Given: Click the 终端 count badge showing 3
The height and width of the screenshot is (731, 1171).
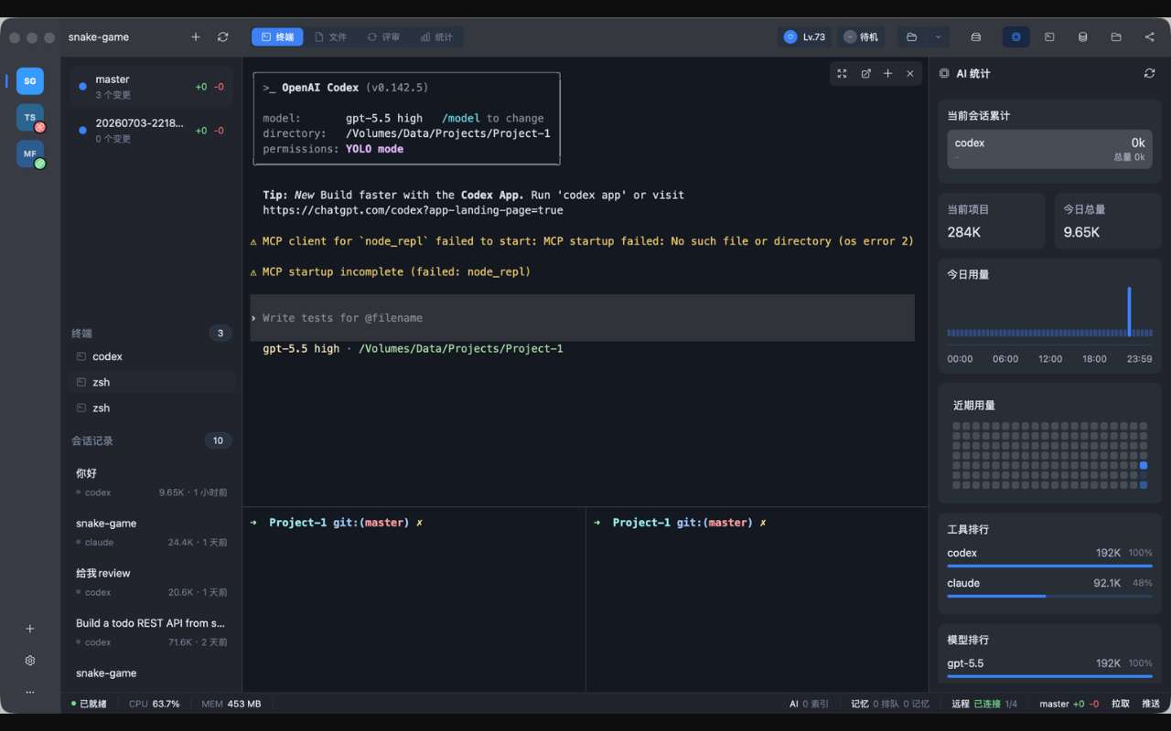Looking at the screenshot, I should tap(220, 334).
